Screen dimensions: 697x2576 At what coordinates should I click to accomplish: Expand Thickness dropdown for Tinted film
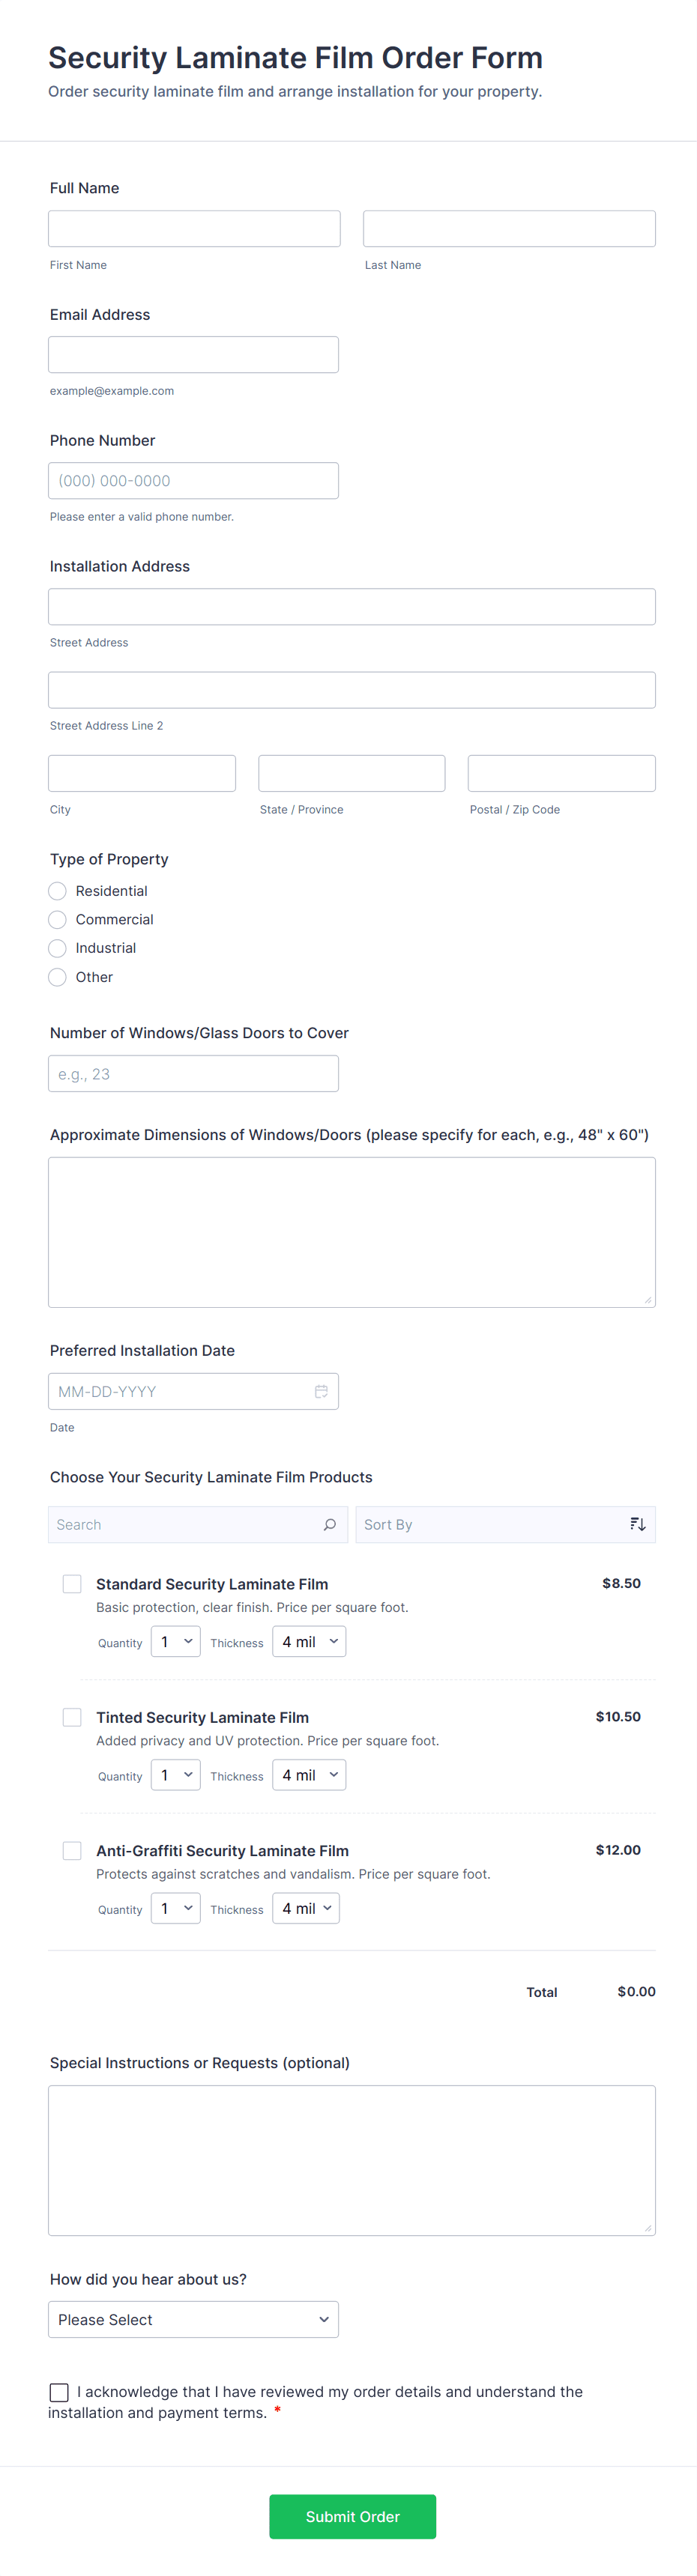(x=309, y=1775)
